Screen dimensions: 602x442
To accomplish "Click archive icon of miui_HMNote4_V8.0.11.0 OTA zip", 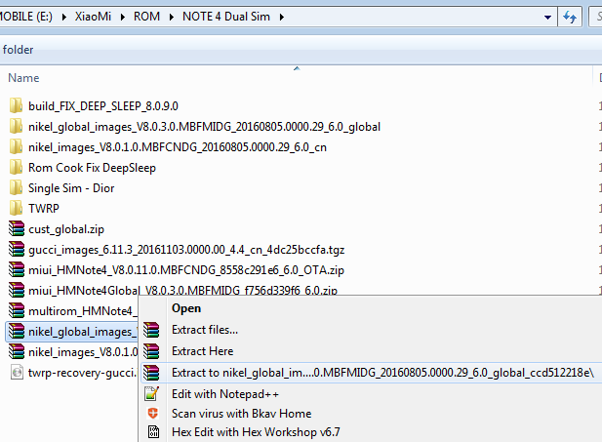I will pos(17,269).
